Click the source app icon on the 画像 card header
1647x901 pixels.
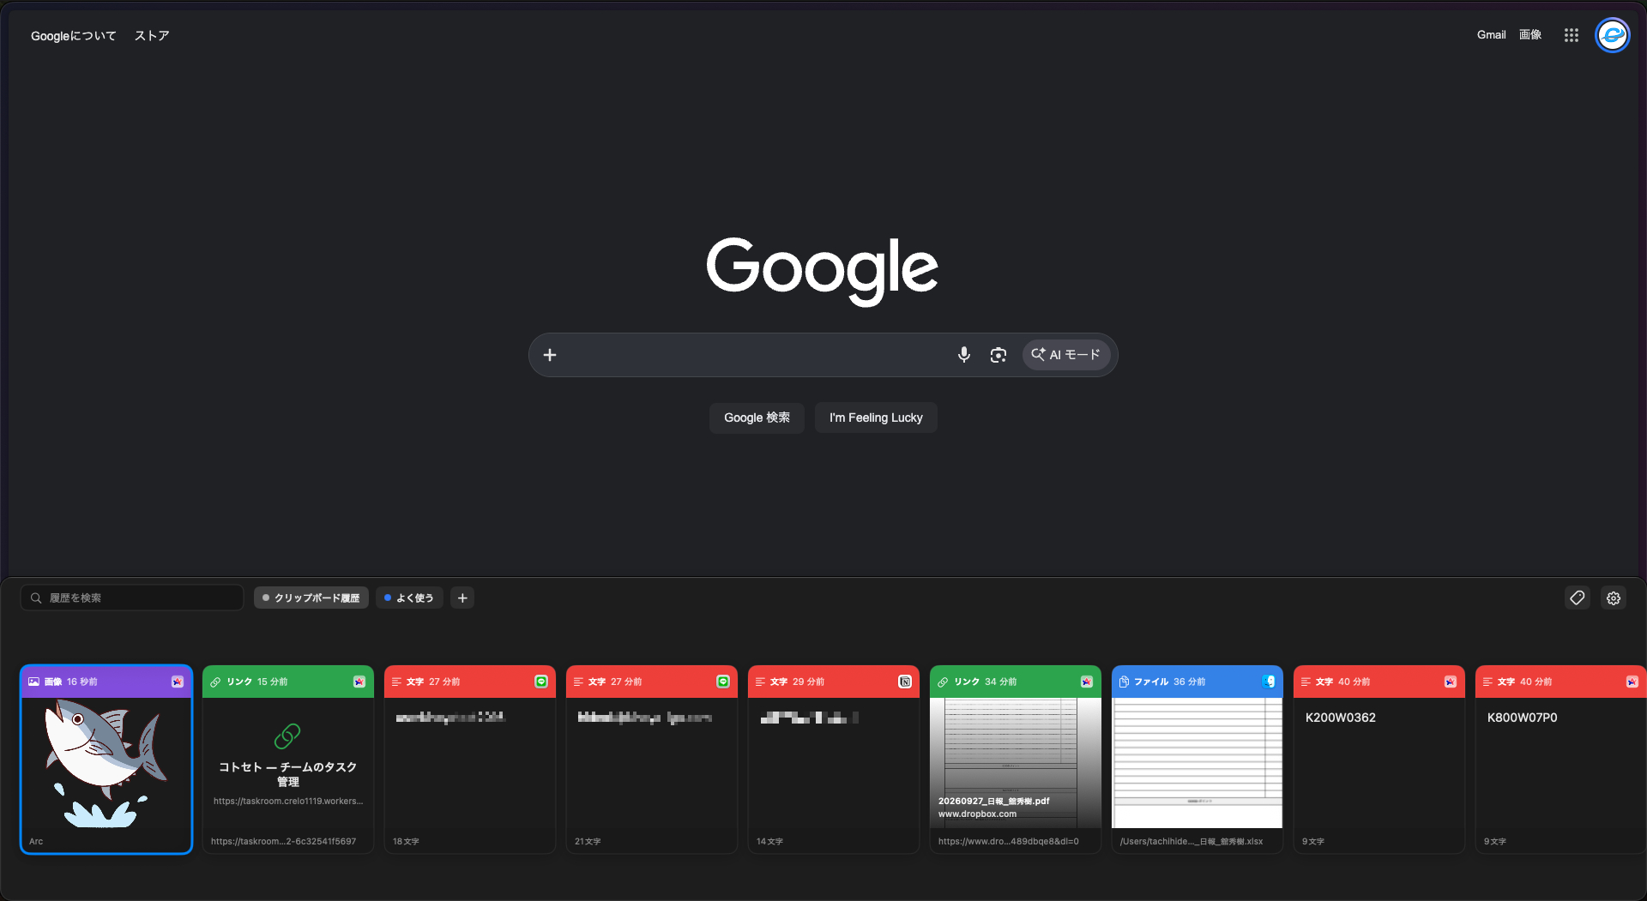[178, 682]
